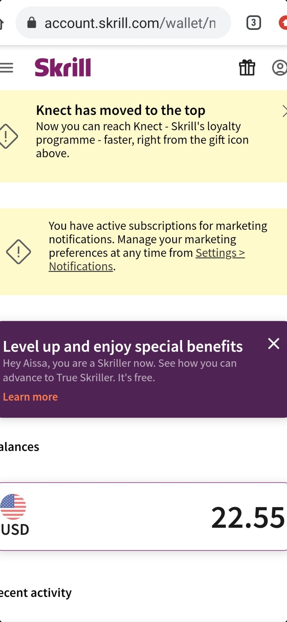The width and height of the screenshot is (287, 622).
Task: Open Settings > Notifications link
Action: click(147, 259)
